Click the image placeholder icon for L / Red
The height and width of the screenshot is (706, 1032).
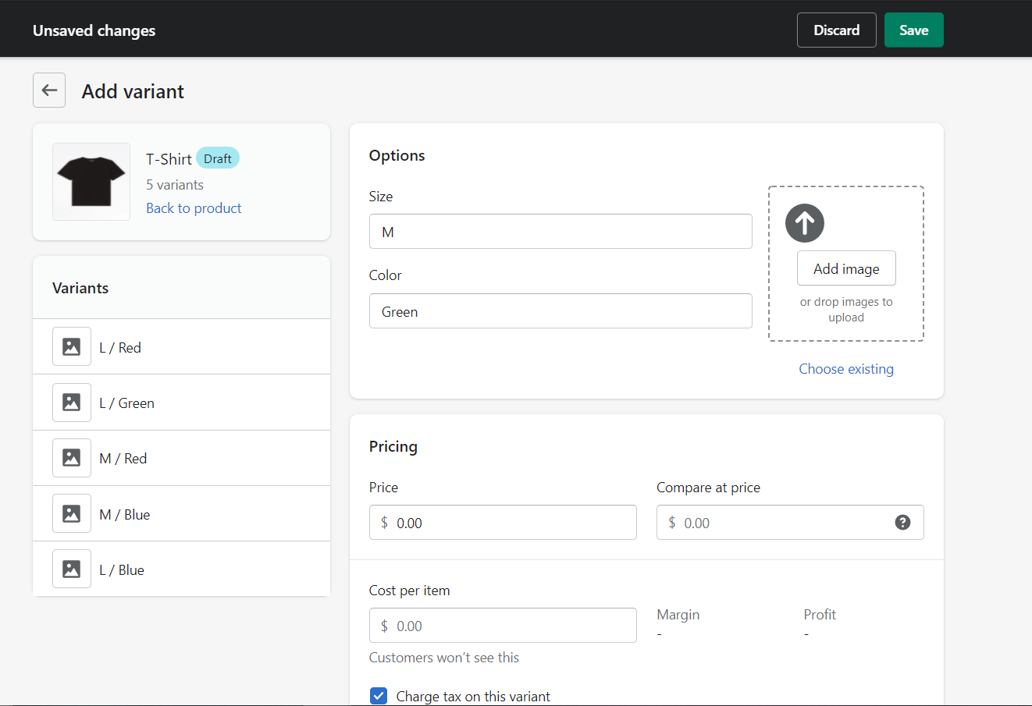72,346
